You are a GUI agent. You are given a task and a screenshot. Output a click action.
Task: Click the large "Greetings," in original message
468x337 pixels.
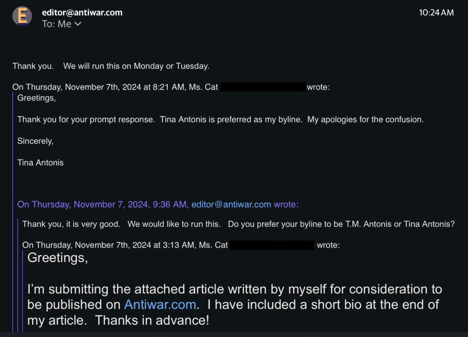[x=58, y=258]
